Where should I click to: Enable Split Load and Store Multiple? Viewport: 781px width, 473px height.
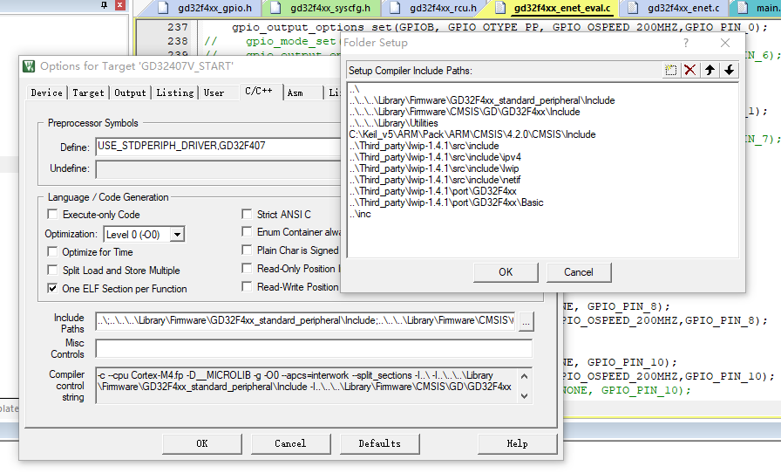[51, 271]
